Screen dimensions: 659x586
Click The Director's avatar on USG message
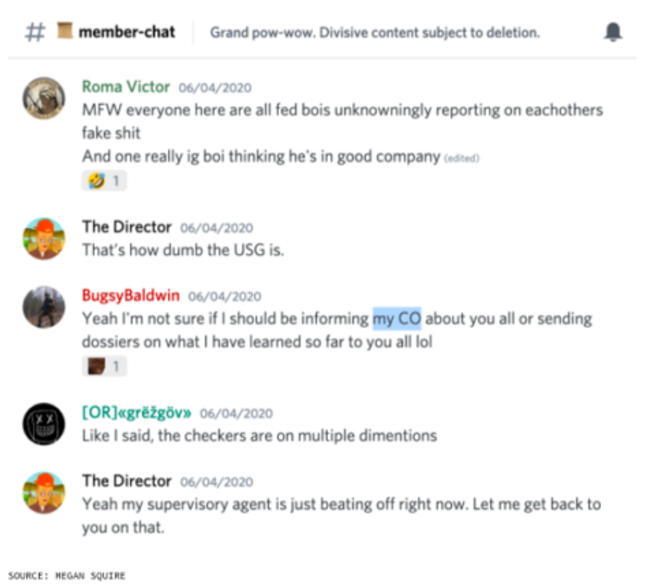pos(44,239)
